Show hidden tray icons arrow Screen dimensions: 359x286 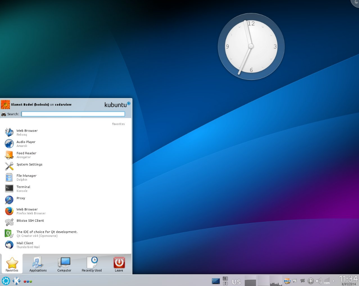[334, 281]
